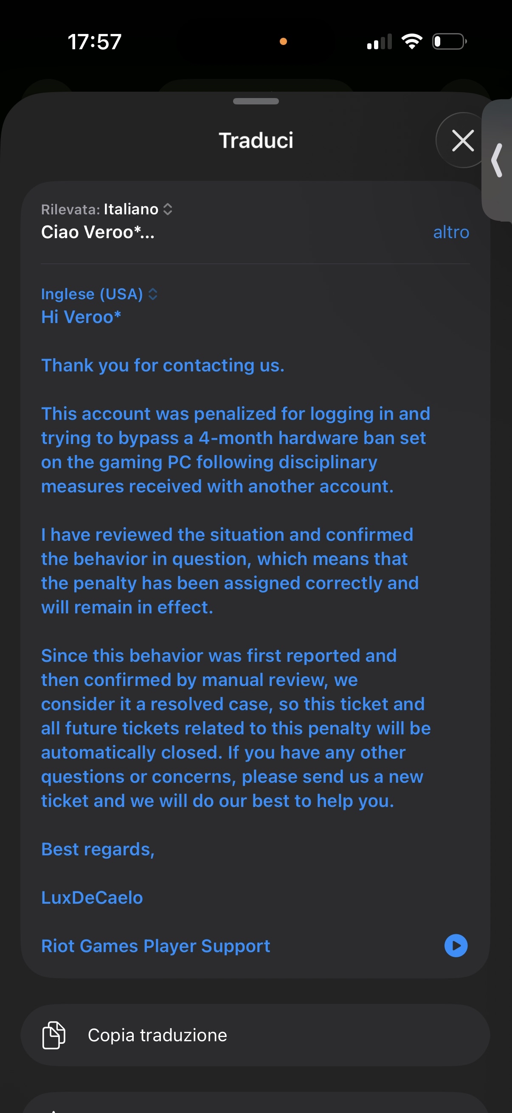This screenshot has height=1113, width=512.
Task: Open the Inglese (USA) language selector
Action: click(99, 294)
